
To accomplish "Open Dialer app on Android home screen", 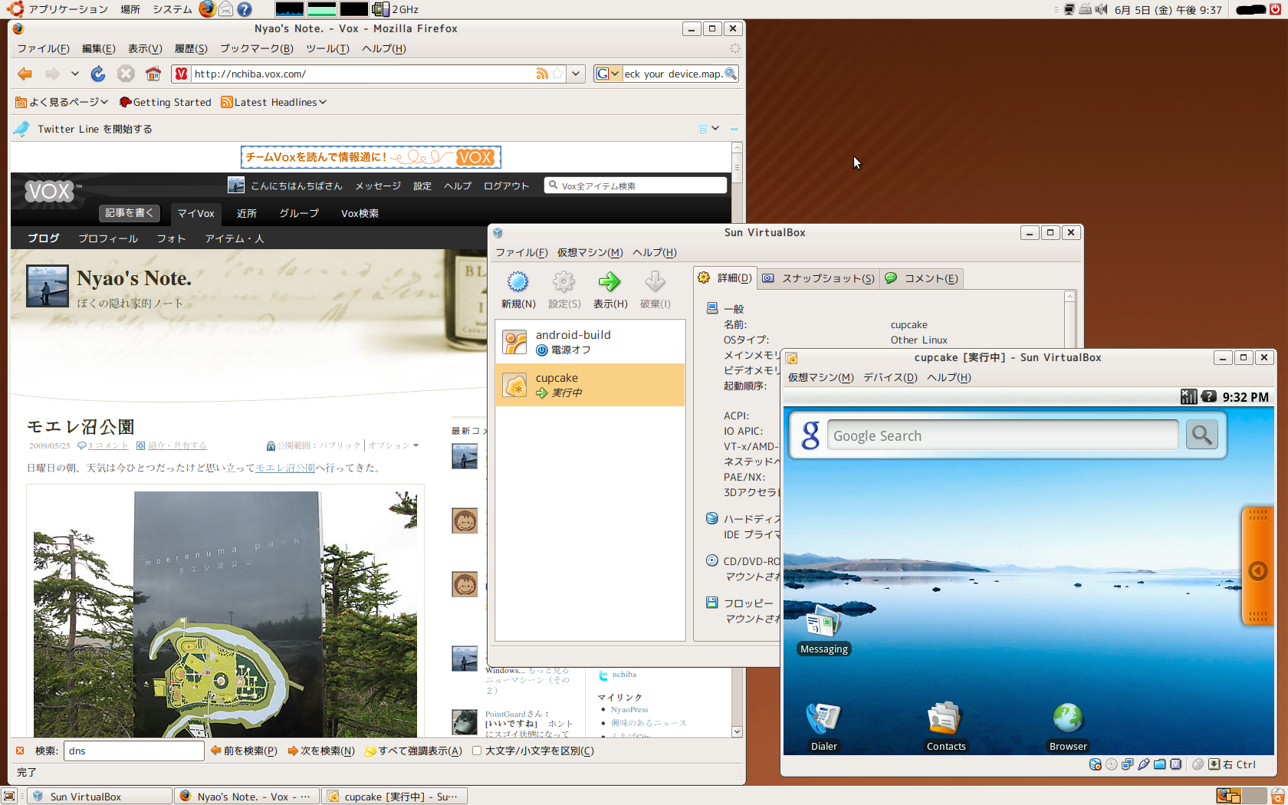I will (823, 727).
